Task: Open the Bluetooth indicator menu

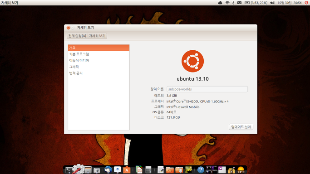Action: 233,3
